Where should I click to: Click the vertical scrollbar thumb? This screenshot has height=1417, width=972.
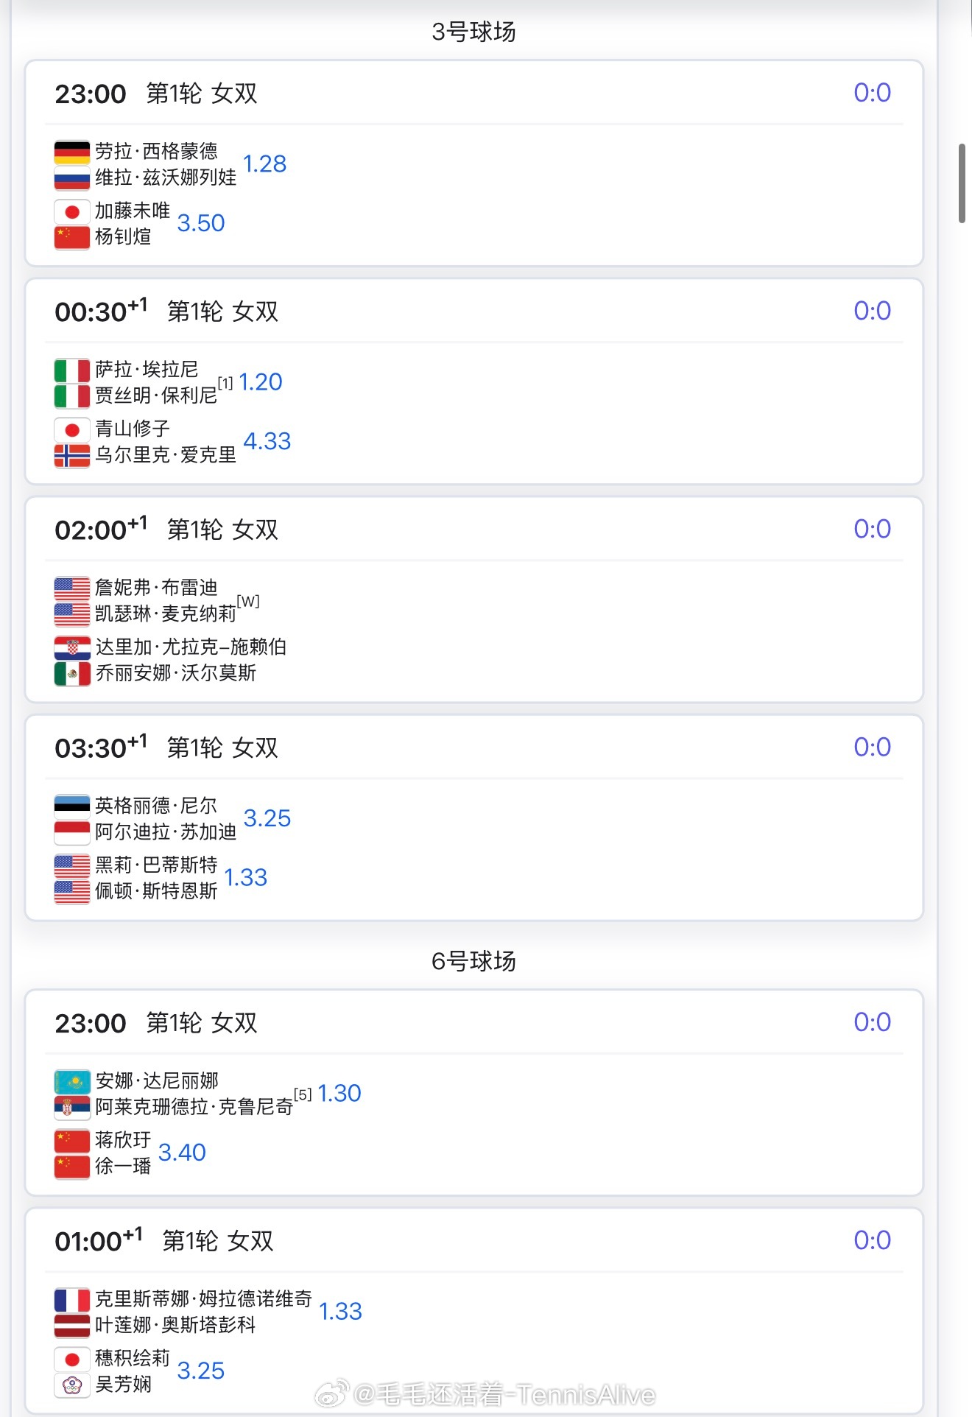tap(961, 183)
